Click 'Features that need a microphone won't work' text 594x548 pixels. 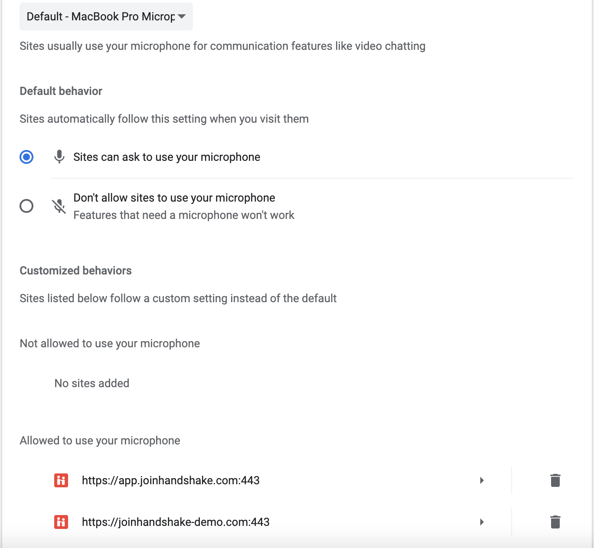click(184, 215)
